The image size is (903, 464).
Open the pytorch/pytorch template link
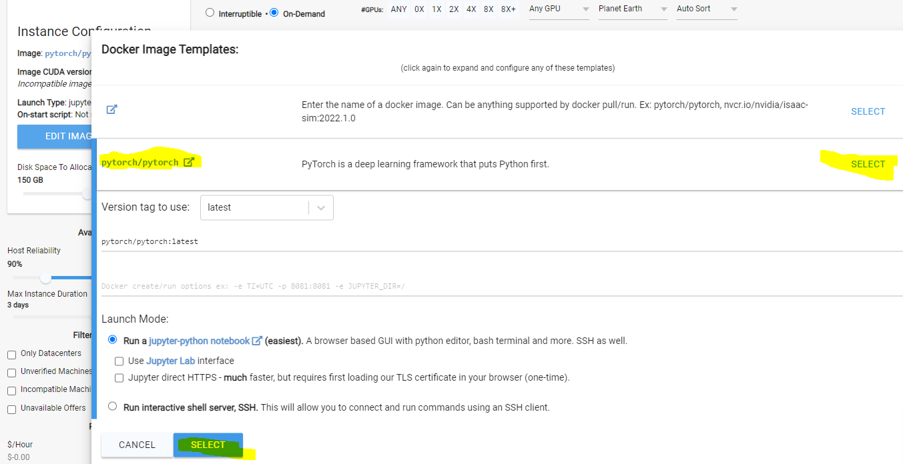click(140, 162)
